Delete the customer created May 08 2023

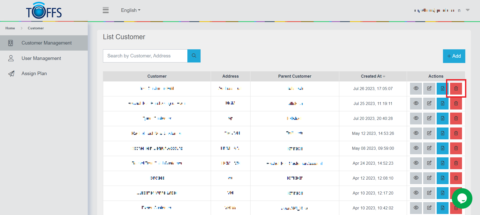point(456,148)
